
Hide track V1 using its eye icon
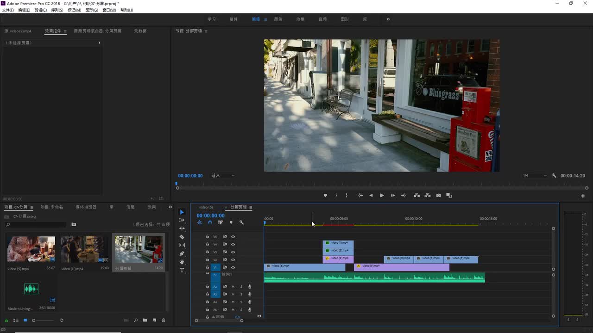tap(233, 267)
